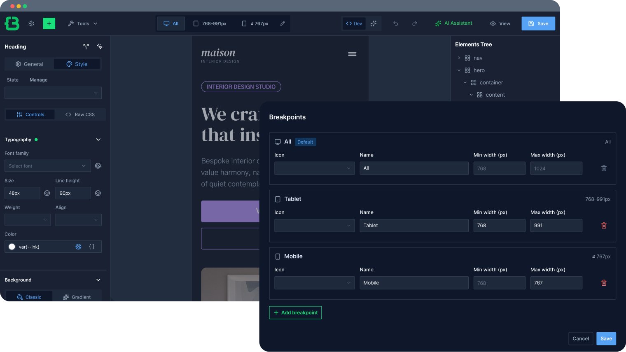626x352 pixels.
Task: Select the Classic background tab
Action: tap(29, 297)
